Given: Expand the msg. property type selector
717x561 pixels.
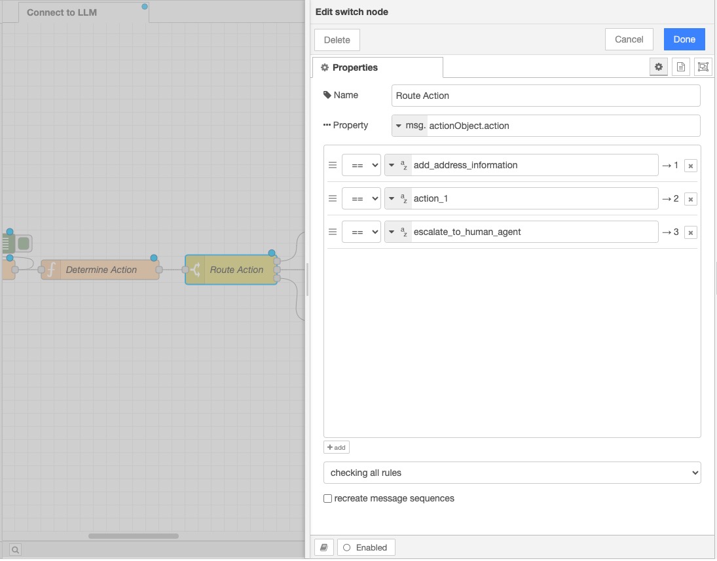Looking at the screenshot, I should tap(409, 126).
